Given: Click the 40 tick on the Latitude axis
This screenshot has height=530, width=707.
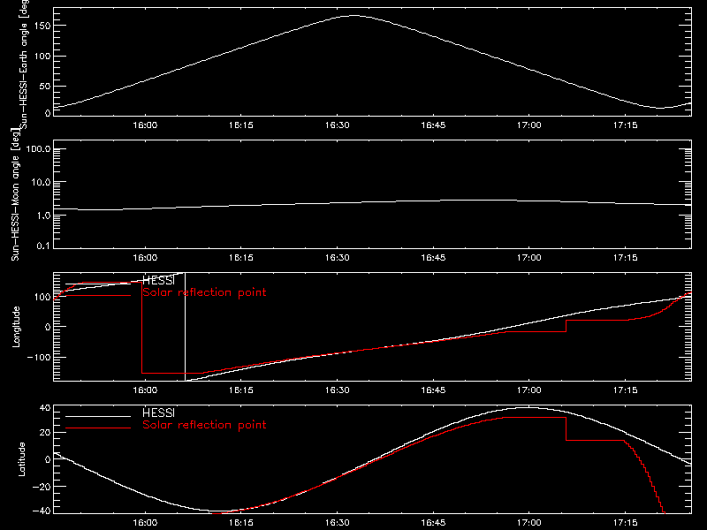Looking at the screenshot, I should pyautogui.click(x=45, y=408).
